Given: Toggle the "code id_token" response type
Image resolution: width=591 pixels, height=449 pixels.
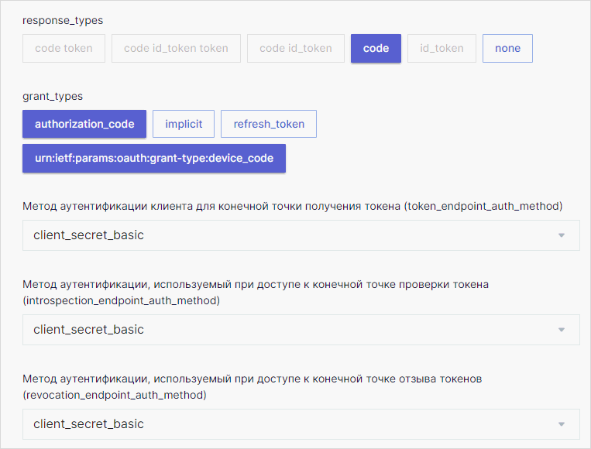Looking at the screenshot, I should [x=296, y=48].
